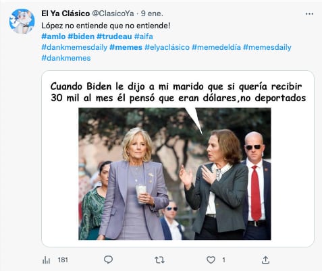
Task: Open the bold #memes hashtag
Action: (x=126, y=47)
